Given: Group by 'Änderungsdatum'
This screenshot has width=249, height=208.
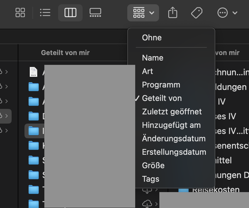Looking at the screenshot, I should [174, 139].
